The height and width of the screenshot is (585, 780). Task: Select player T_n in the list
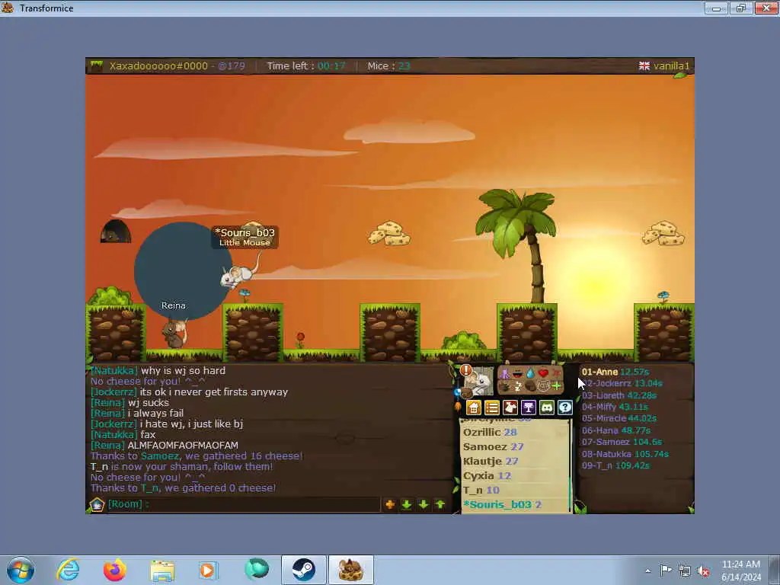point(481,490)
